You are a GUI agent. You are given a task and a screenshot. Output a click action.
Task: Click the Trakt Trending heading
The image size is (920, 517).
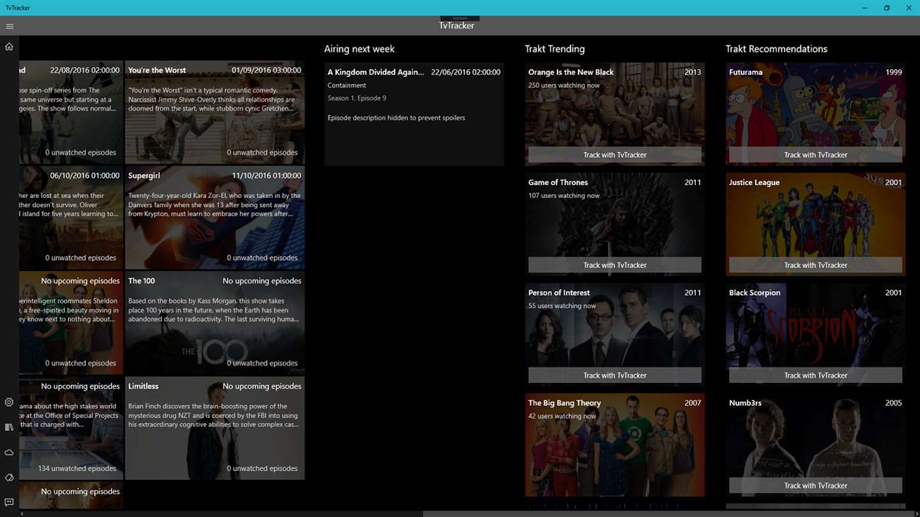pos(555,49)
